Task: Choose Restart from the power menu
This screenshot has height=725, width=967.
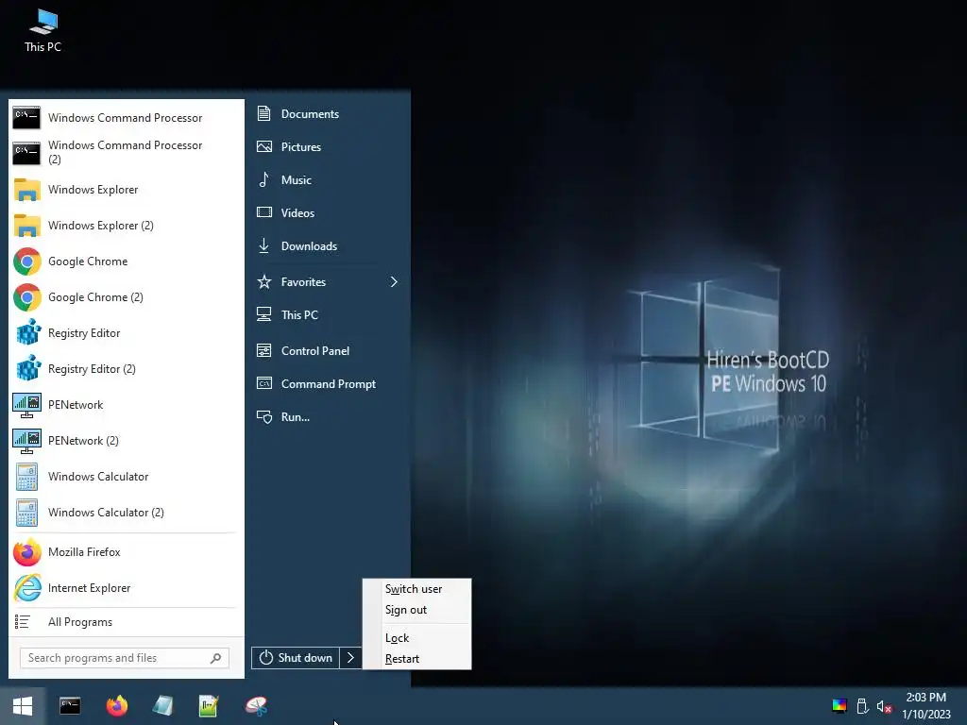Action: click(x=416, y=658)
